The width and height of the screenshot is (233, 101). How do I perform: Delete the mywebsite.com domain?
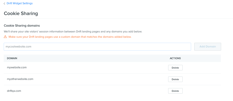tap(175, 68)
